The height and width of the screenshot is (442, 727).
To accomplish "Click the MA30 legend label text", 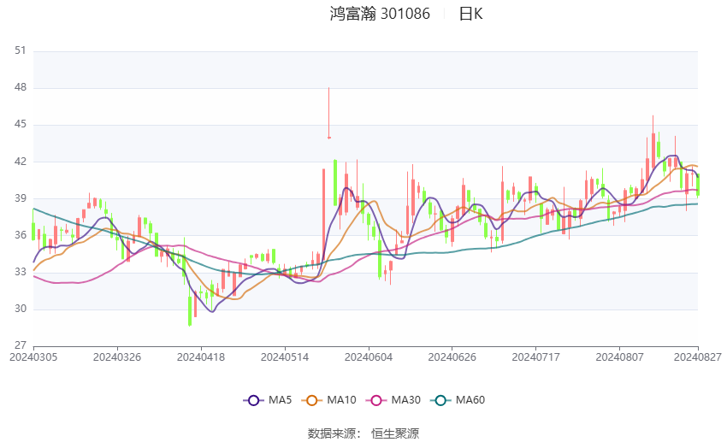I will pos(405,400).
